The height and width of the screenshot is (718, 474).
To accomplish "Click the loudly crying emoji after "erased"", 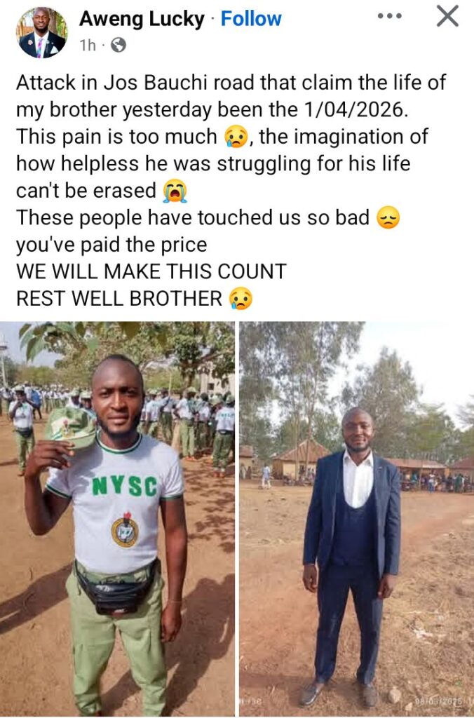I will pyautogui.click(x=175, y=191).
